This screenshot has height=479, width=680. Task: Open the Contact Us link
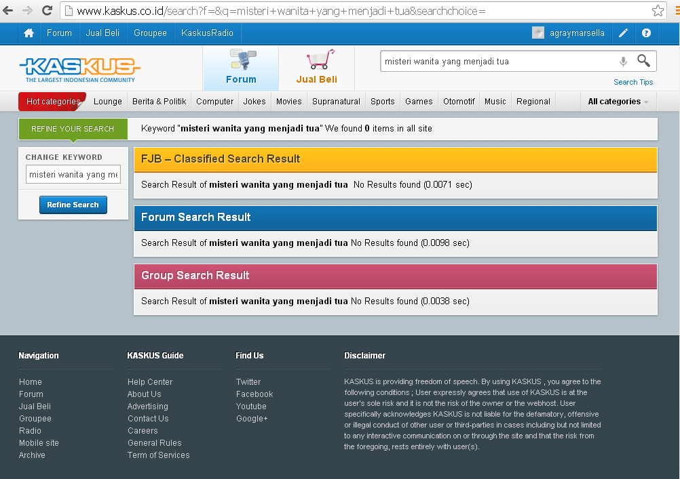pyautogui.click(x=148, y=419)
